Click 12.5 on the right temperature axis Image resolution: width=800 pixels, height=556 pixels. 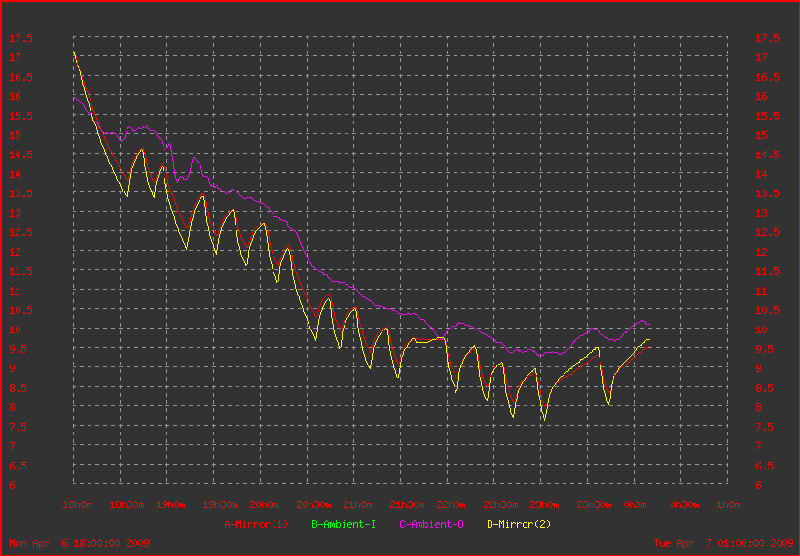tap(767, 232)
